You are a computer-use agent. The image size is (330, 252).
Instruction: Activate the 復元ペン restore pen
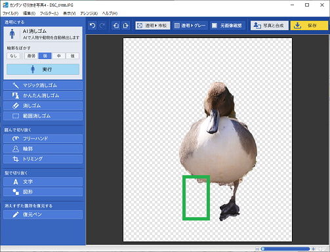point(43,215)
